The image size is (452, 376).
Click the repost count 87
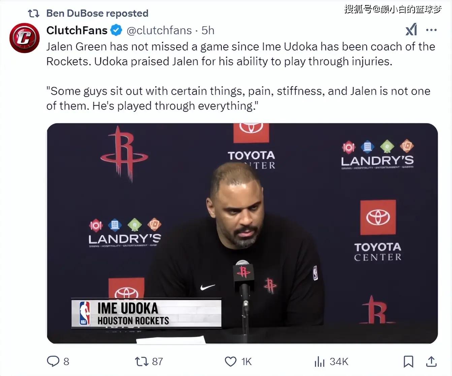click(x=157, y=362)
